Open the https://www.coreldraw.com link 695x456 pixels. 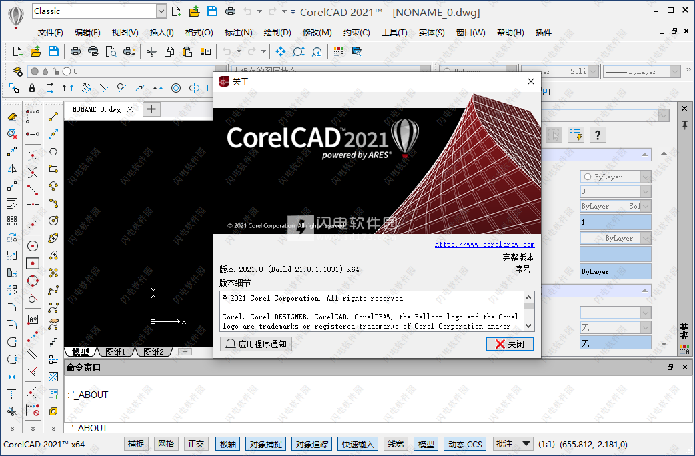tap(484, 244)
